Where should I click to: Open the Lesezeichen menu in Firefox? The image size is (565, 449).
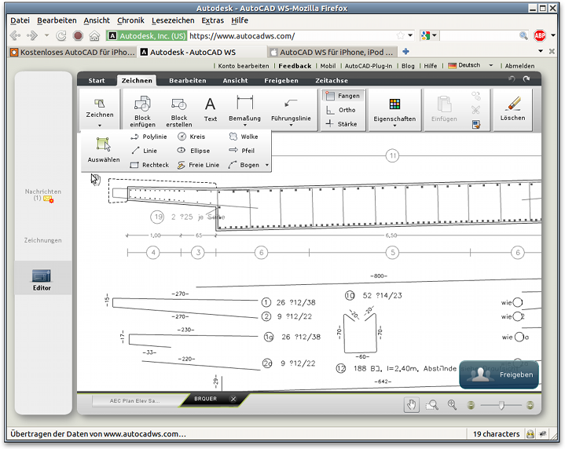pos(171,20)
